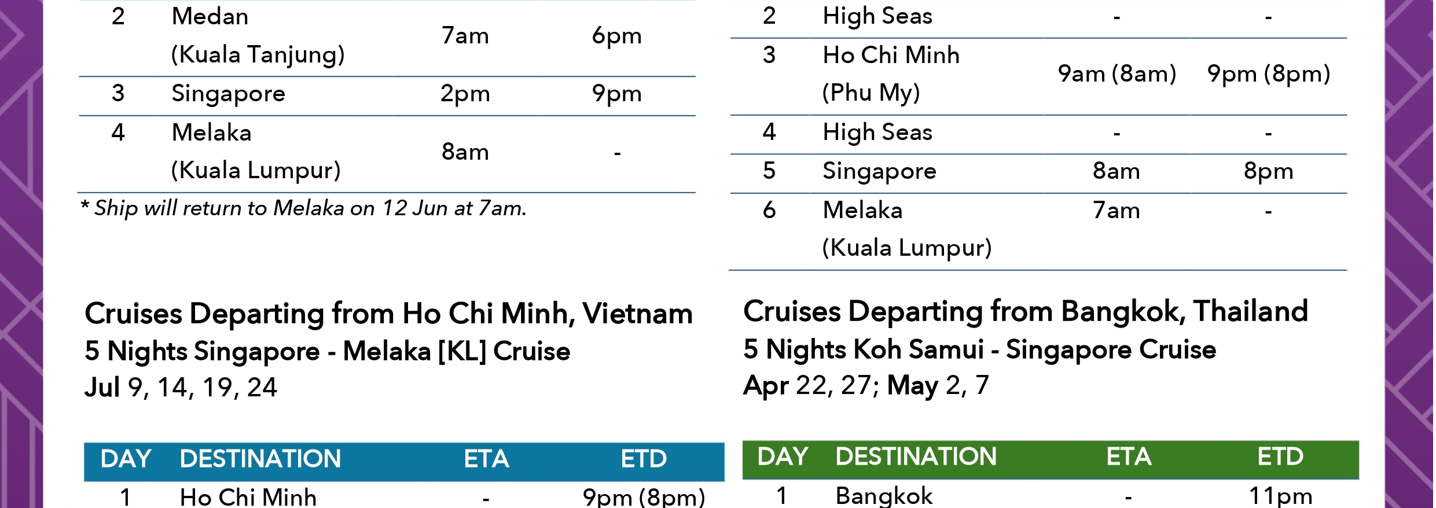The height and width of the screenshot is (508, 1436).
Task: Click the 9am (8am) arrival time
Action: 1117,74
